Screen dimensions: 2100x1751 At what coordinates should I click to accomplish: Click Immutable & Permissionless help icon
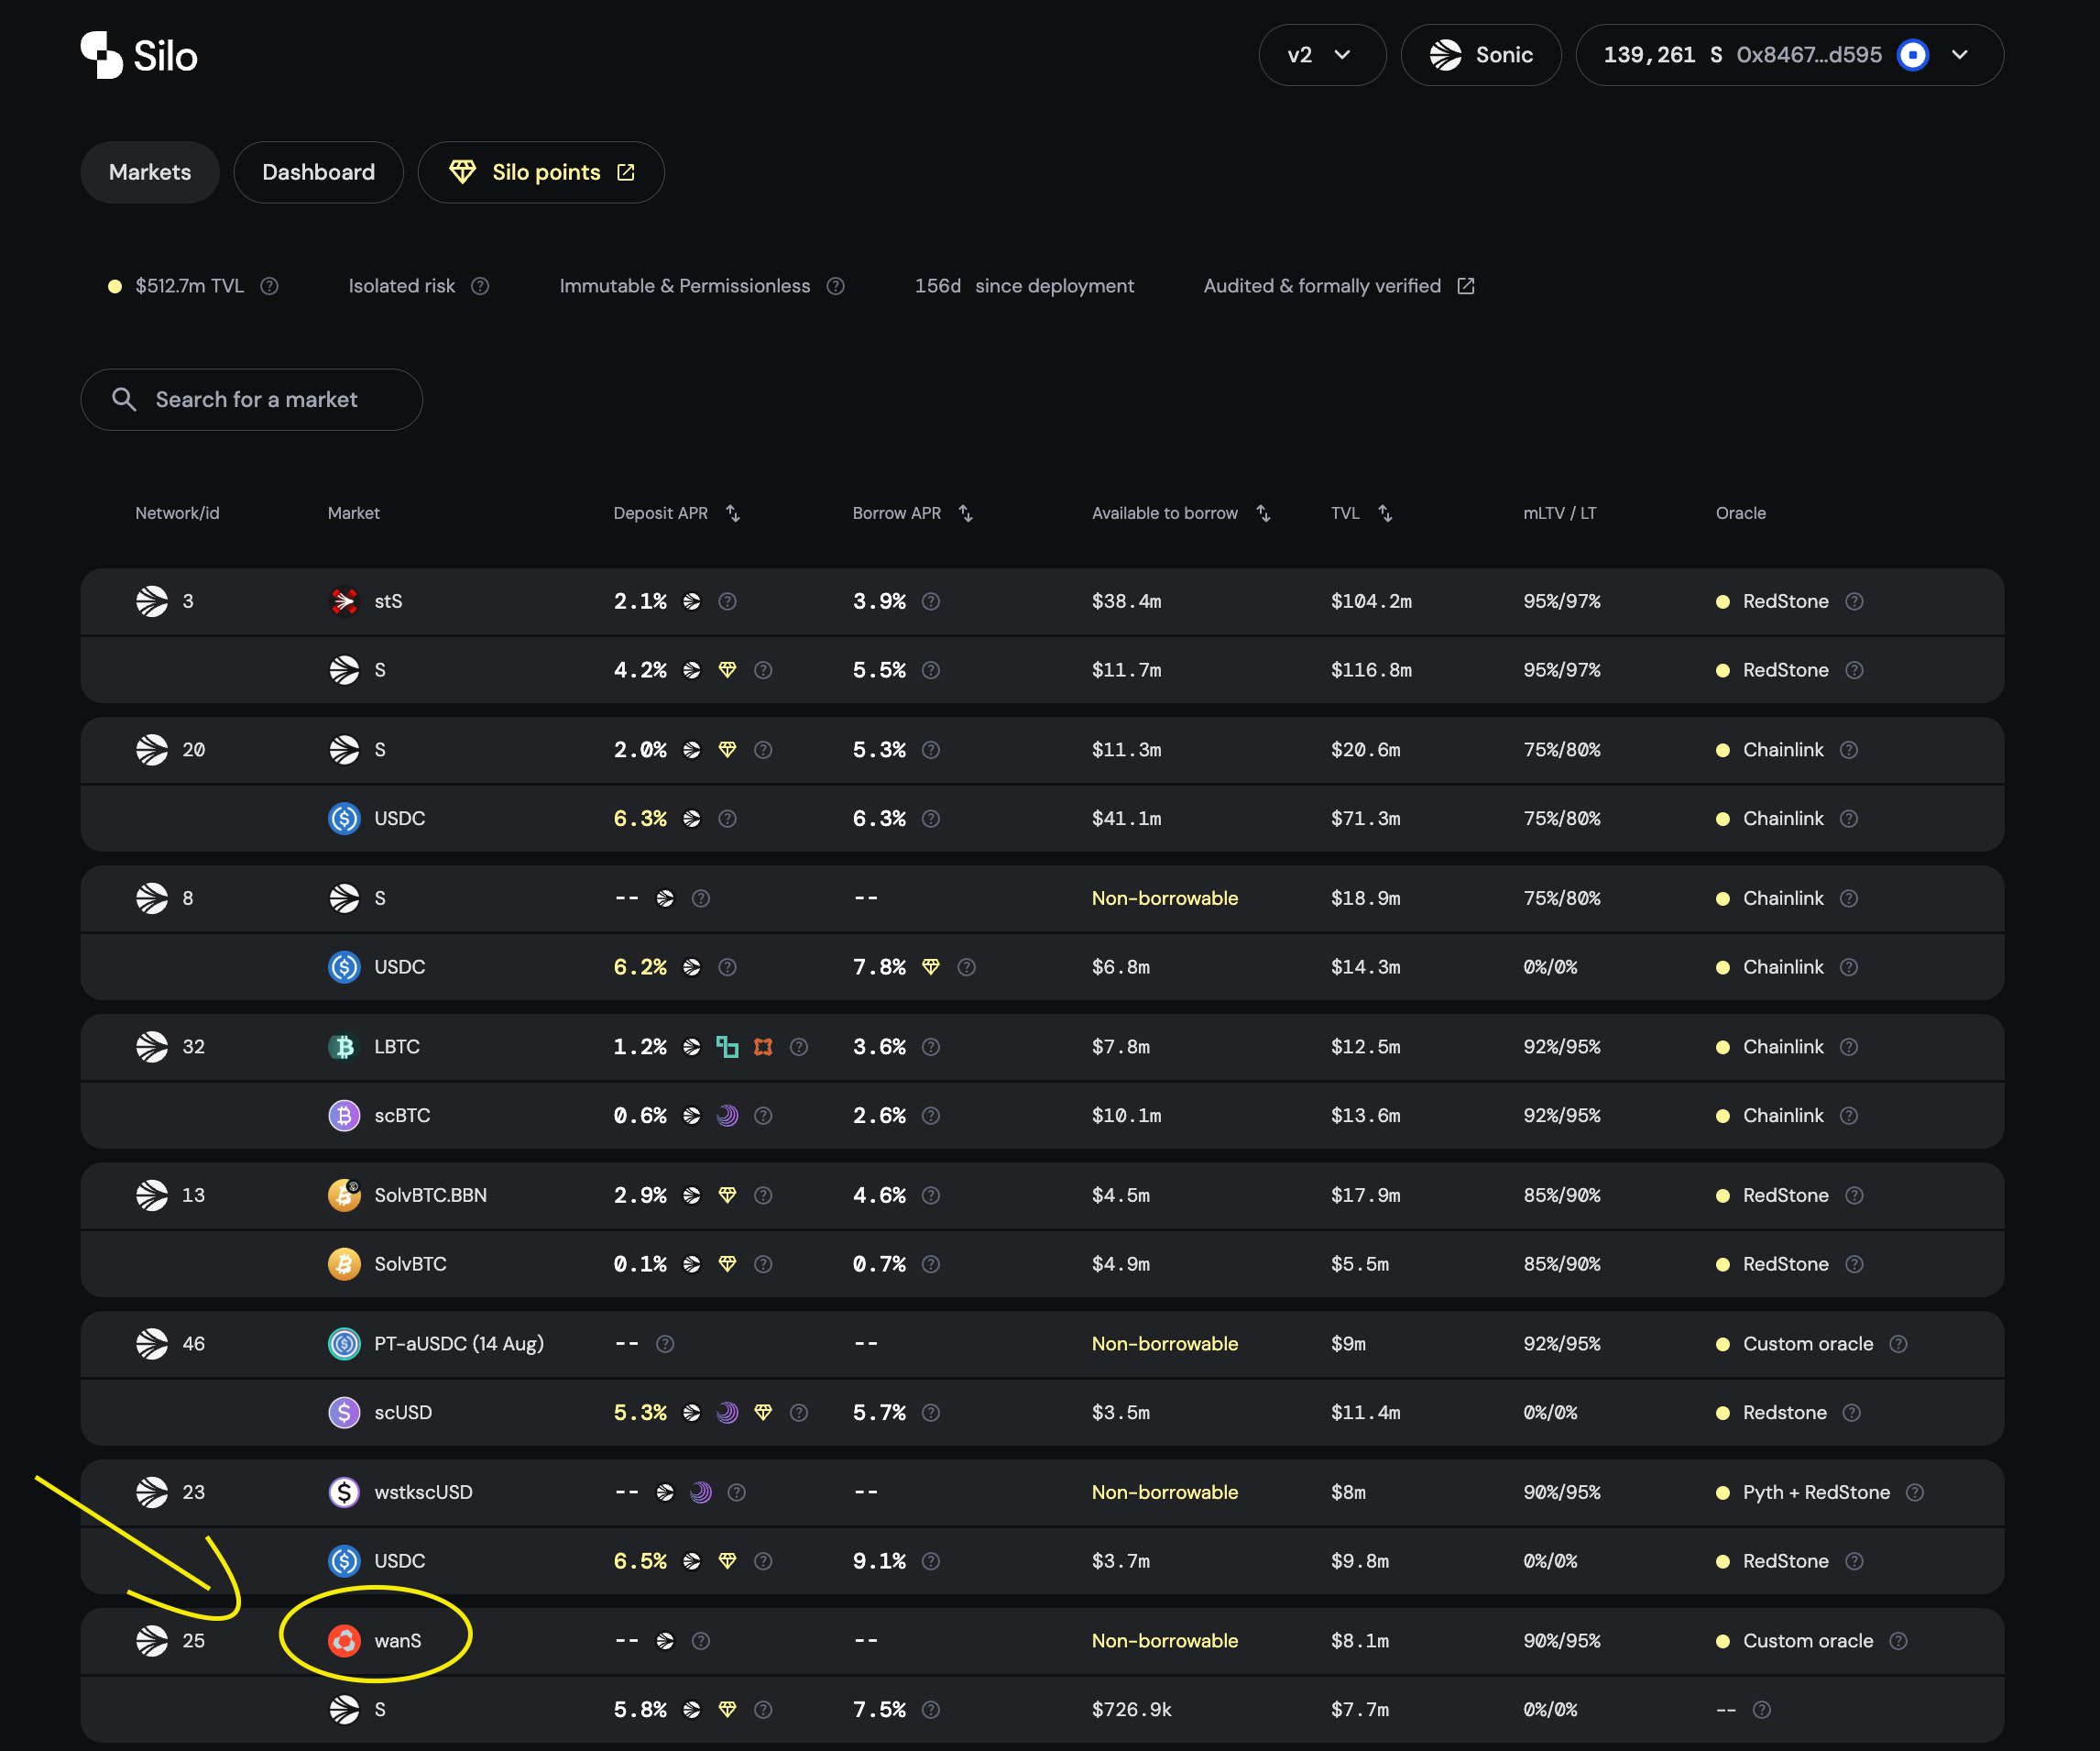click(836, 286)
